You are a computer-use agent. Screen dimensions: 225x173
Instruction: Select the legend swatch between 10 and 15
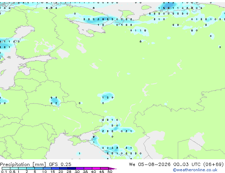click(47, 168)
